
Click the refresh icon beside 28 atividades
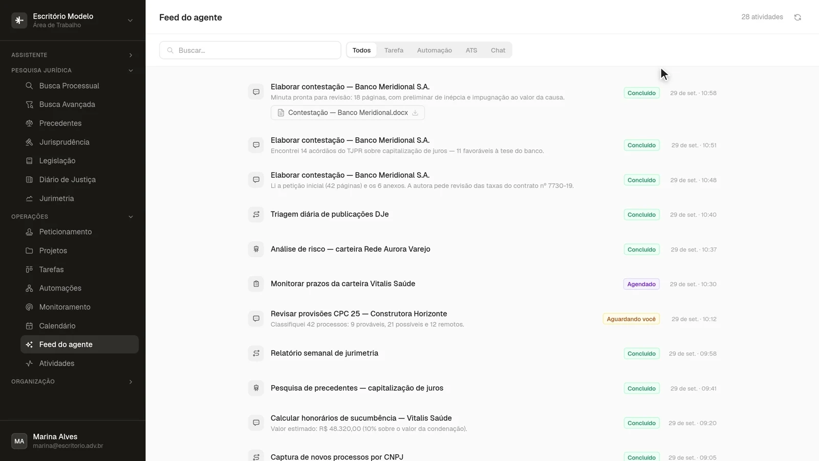pyautogui.click(x=798, y=17)
